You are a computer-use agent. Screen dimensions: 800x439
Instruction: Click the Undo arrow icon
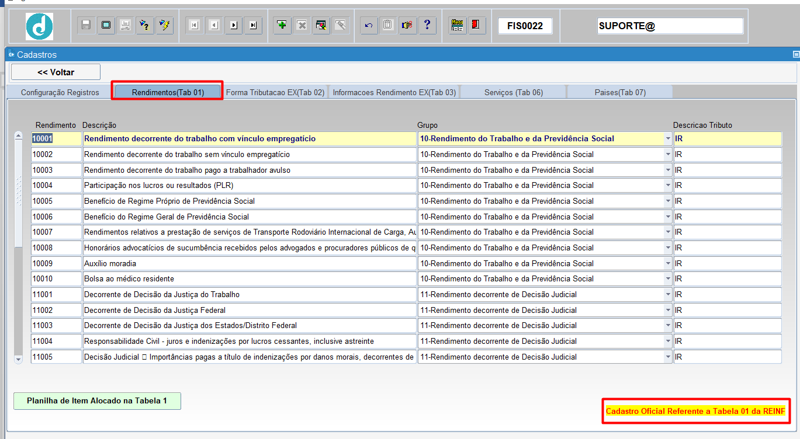pos(369,25)
